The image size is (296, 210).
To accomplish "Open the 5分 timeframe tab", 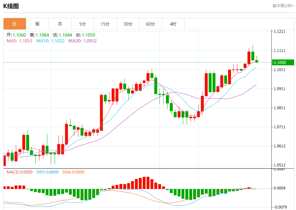I will [x=83, y=24].
